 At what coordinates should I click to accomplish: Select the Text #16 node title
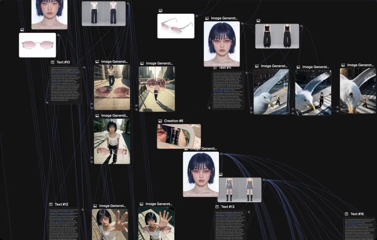357,214
